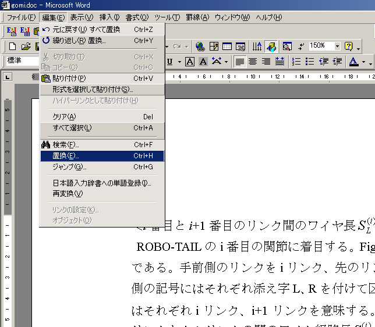Open the font color dropdown arrow
375x327 pixels.
pos(363,62)
